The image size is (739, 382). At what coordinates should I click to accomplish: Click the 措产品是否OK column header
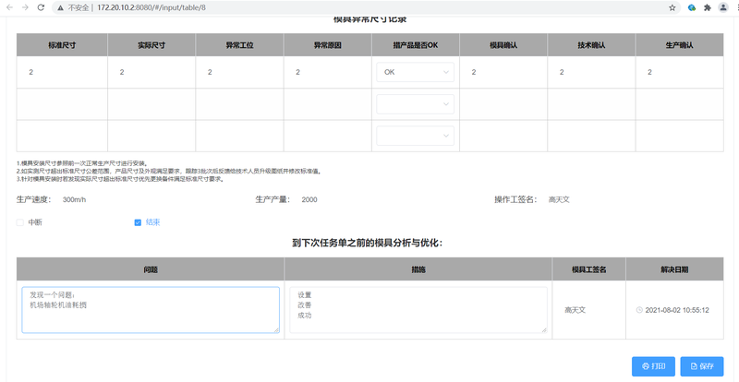416,45
